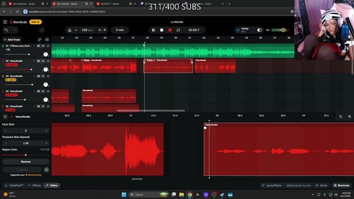
Task: Pause playback
Action: coord(153,30)
